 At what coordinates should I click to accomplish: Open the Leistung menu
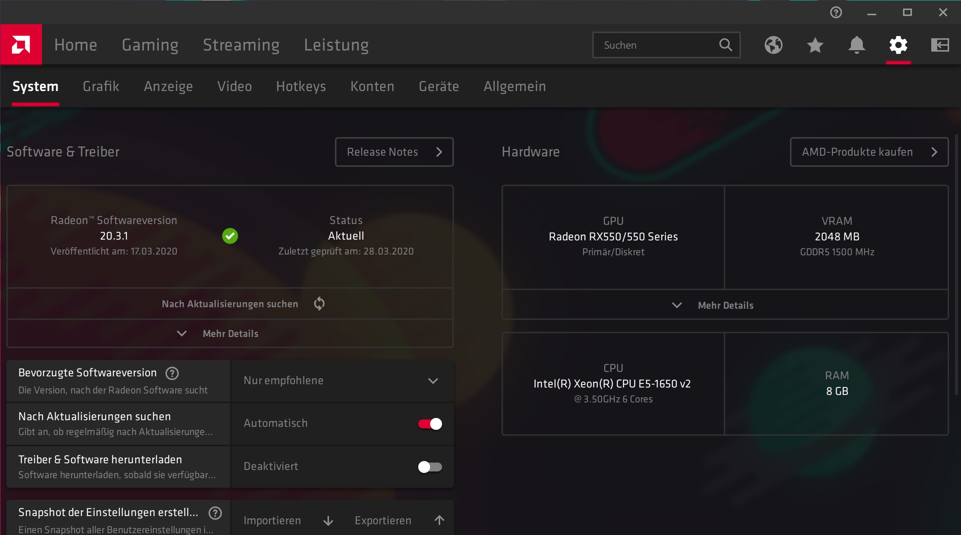pos(336,45)
